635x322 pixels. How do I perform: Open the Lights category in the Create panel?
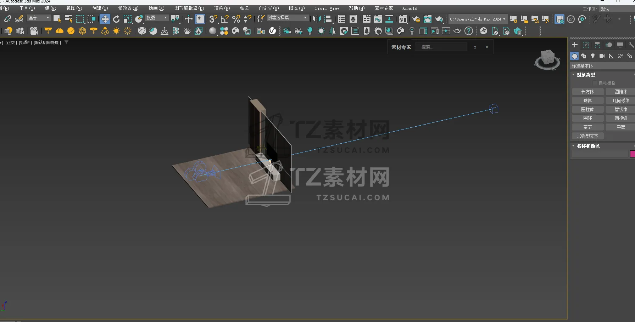[x=593, y=56]
